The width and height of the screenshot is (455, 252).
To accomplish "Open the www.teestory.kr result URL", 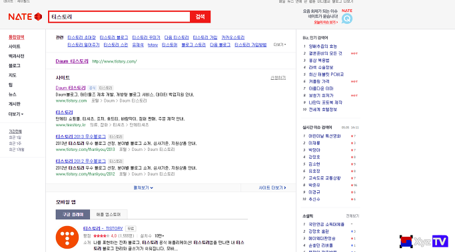I will [x=71, y=125].
